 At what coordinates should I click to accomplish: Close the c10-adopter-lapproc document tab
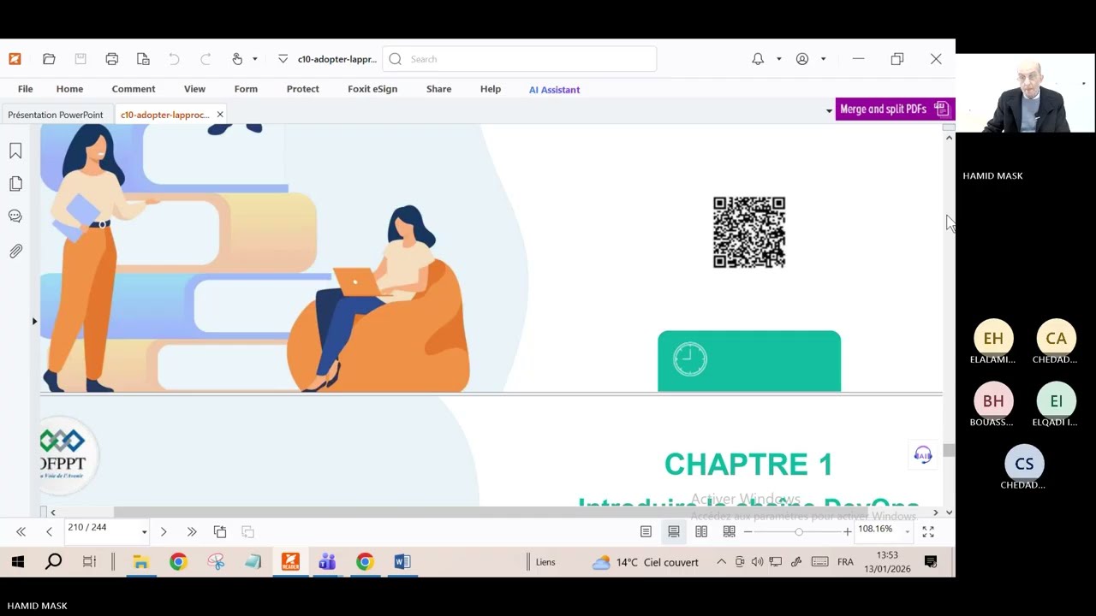coord(220,115)
